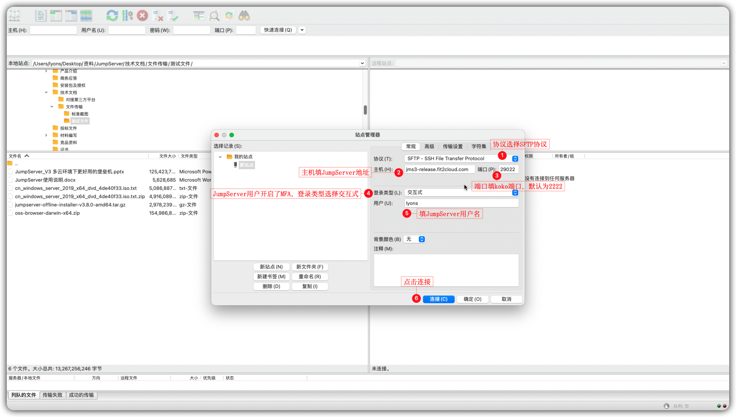Switch to the 字符集 tab
Image resolution: width=736 pixels, height=417 pixels.
479,147
